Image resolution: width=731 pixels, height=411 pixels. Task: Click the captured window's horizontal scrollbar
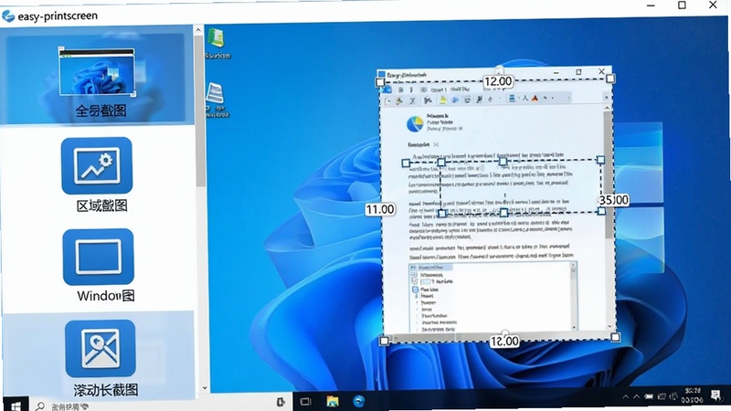(501, 336)
